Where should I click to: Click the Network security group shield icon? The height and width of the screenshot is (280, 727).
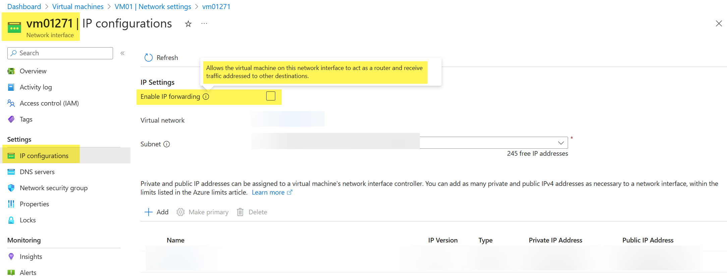11,188
